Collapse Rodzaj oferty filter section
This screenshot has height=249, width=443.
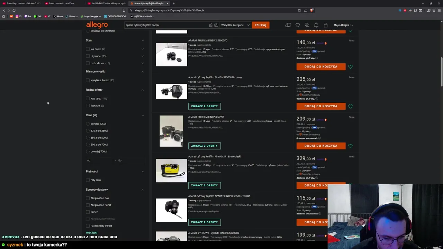pos(143,90)
